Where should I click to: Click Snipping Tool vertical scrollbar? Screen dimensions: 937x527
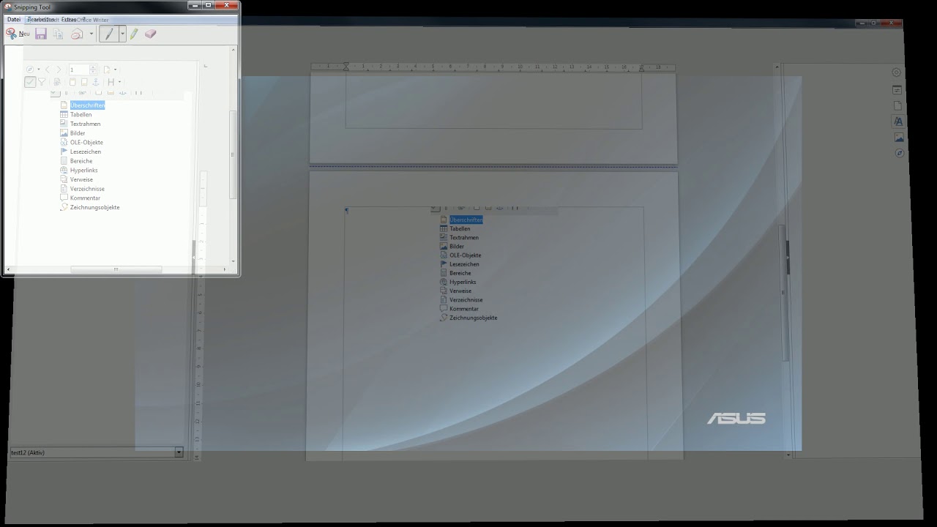(x=234, y=155)
